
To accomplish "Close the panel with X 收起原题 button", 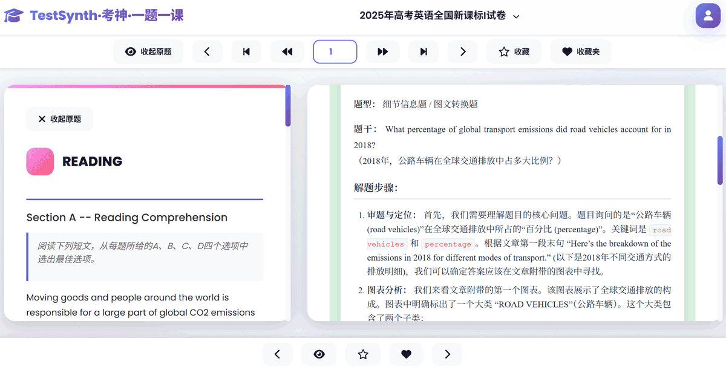I will pyautogui.click(x=59, y=119).
